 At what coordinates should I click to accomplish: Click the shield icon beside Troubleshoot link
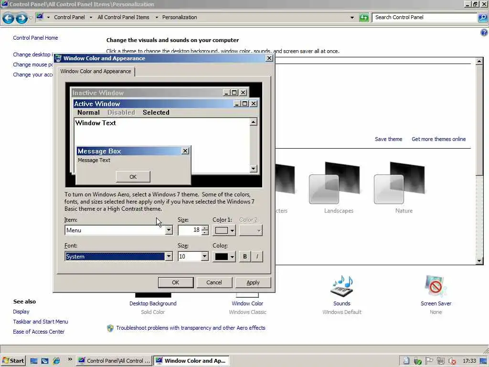point(110,328)
